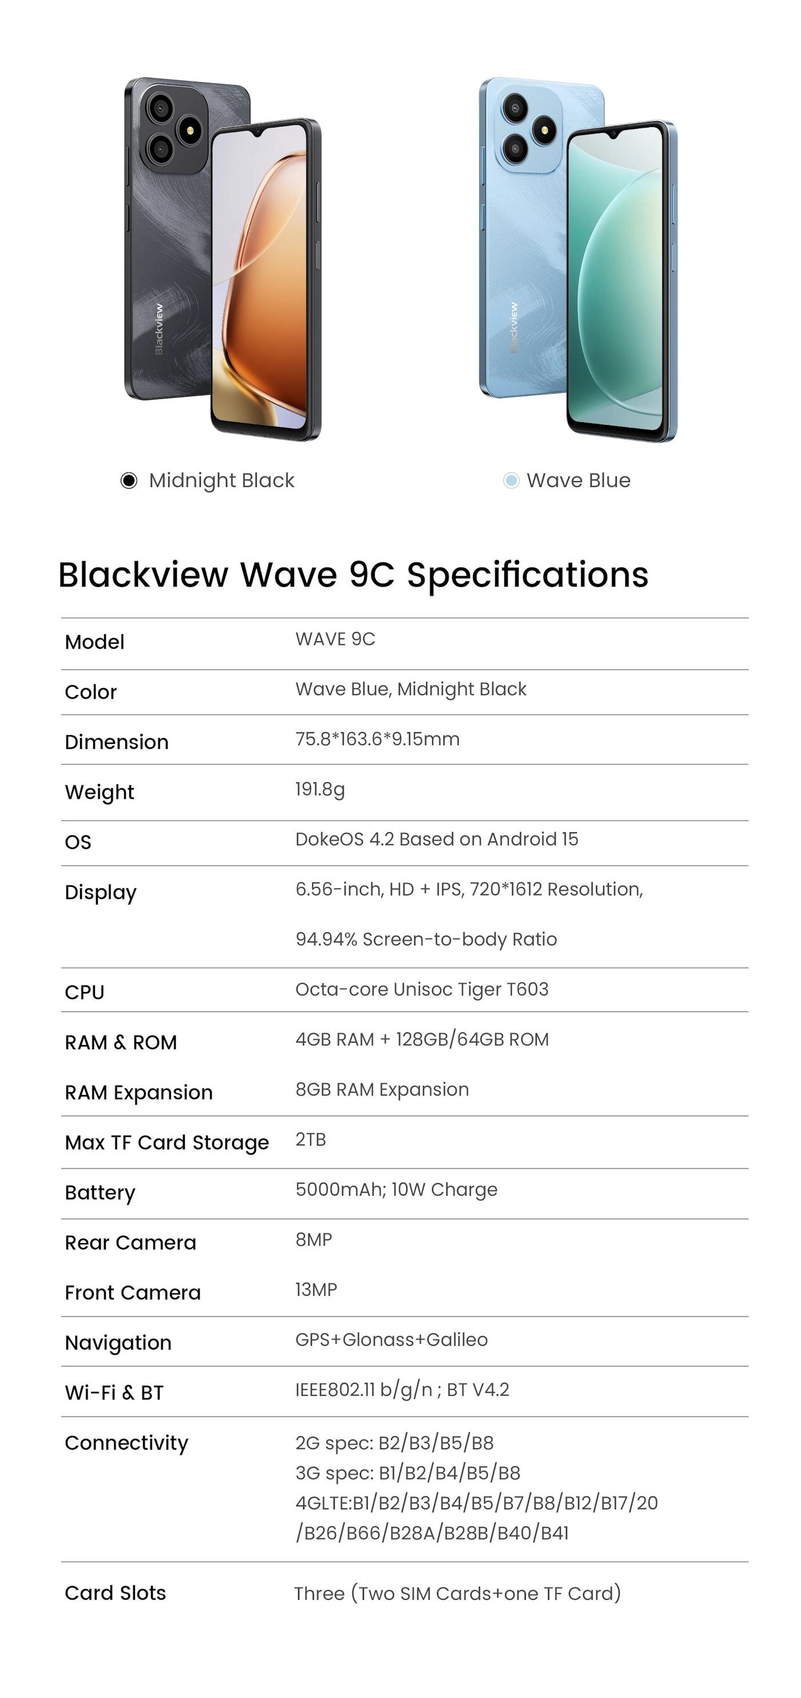Click the "Card Slots" row label
Viewport: 801px width, 1698px height.
point(116,1593)
